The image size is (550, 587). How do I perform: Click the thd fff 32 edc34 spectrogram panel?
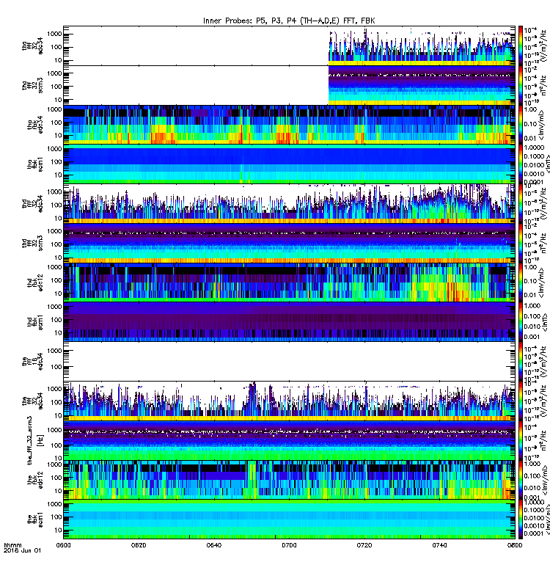[x=289, y=204]
